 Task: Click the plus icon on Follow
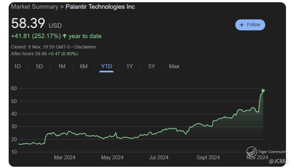coord(242,25)
